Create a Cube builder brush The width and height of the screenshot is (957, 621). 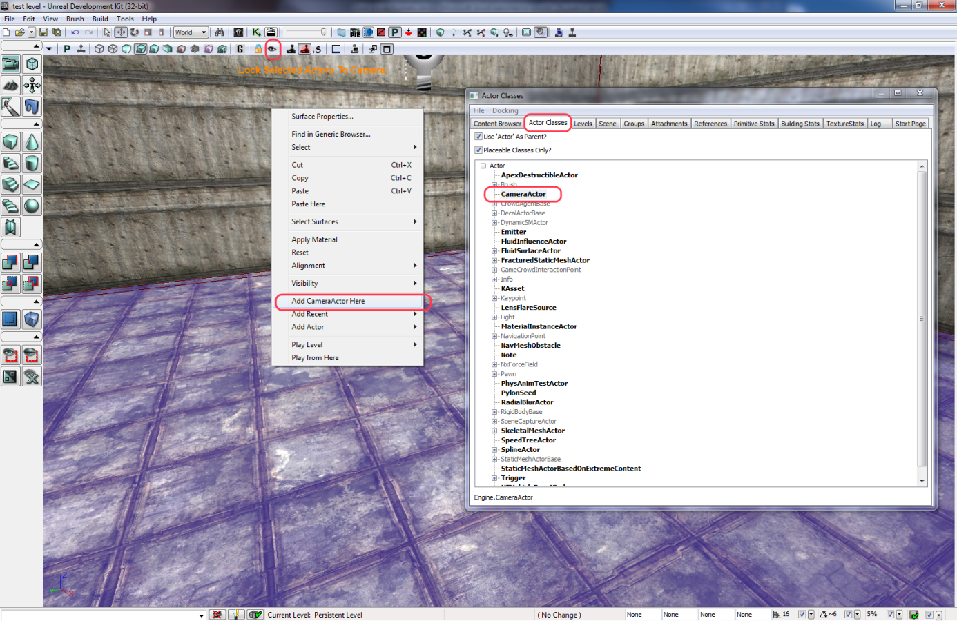tap(10, 142)
